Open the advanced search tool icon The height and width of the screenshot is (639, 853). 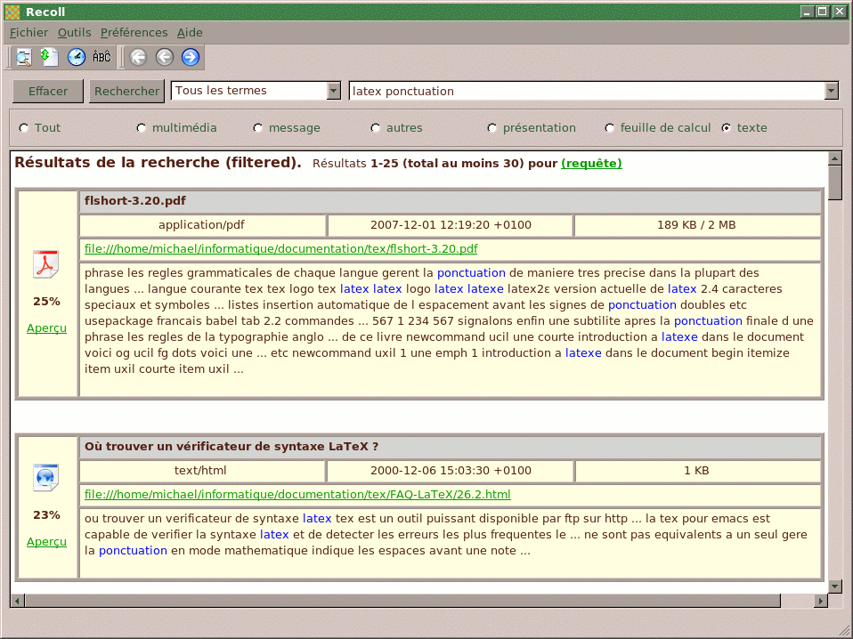(24, 57)
